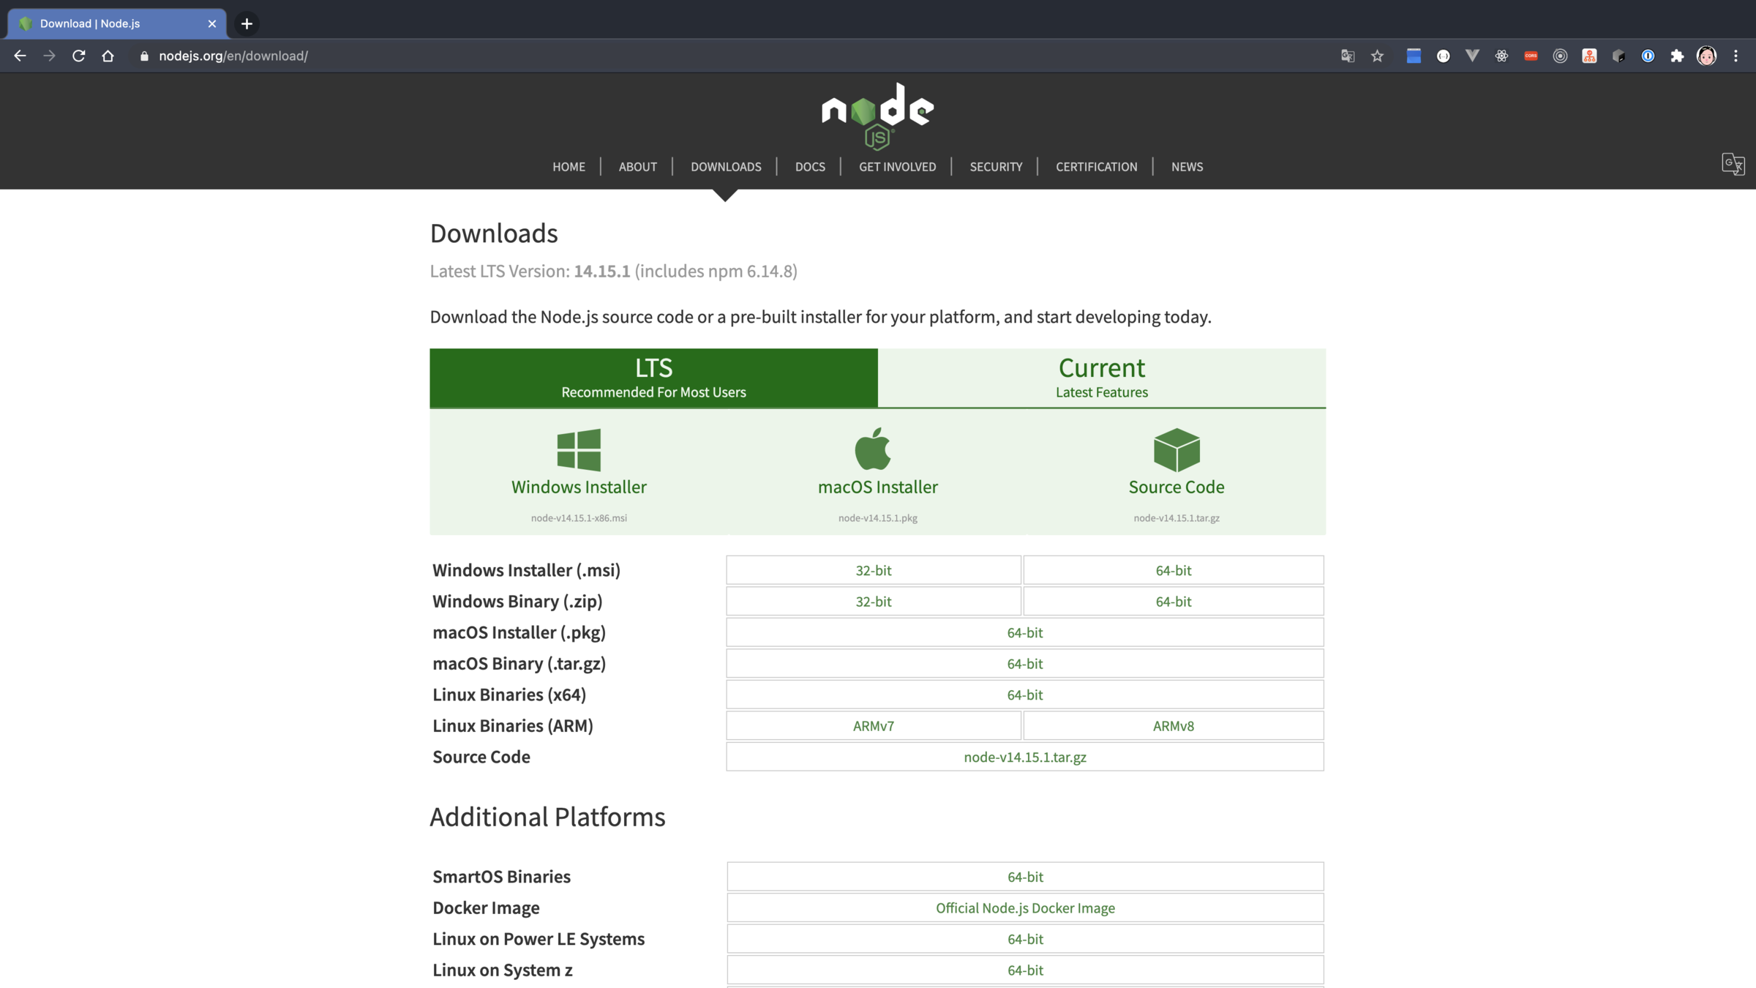This screenshot has height=988, width=1756.
Task: Switch to the Current Latest Features tab
Action: 1101,378
